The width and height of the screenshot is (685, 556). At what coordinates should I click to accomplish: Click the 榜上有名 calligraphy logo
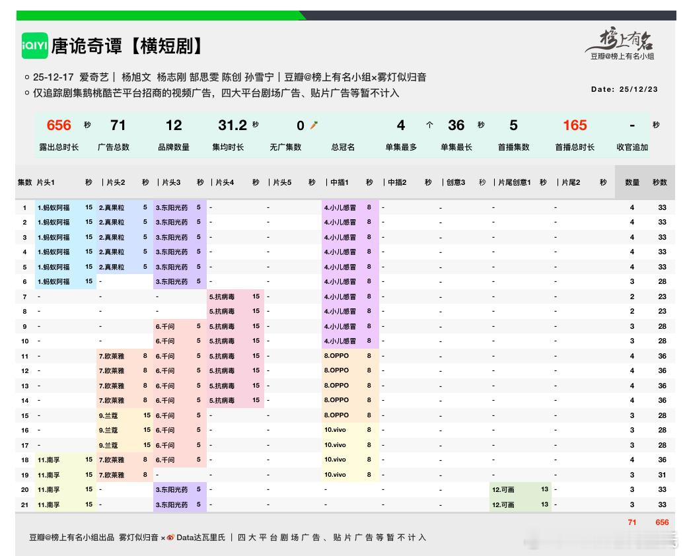tap(621, 40)
